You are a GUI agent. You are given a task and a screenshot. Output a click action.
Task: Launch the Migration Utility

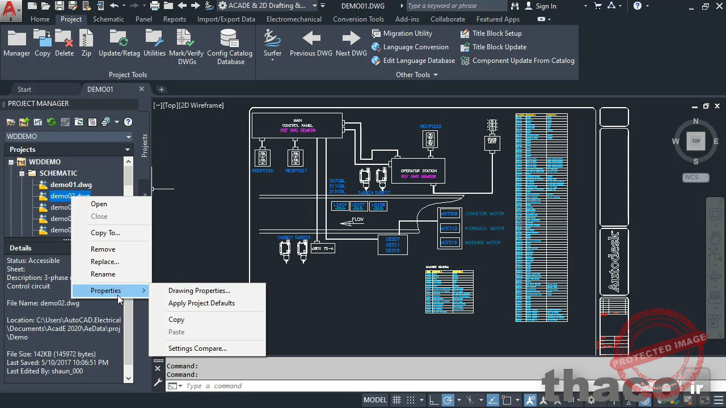click(407, 33)
